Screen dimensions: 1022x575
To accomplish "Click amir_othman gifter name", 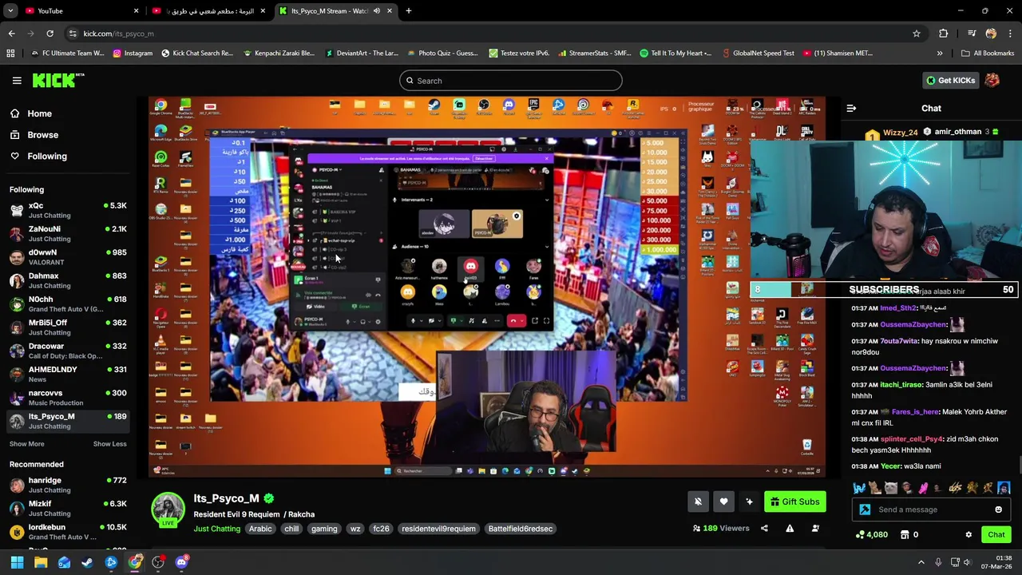I will pos(957,132).
